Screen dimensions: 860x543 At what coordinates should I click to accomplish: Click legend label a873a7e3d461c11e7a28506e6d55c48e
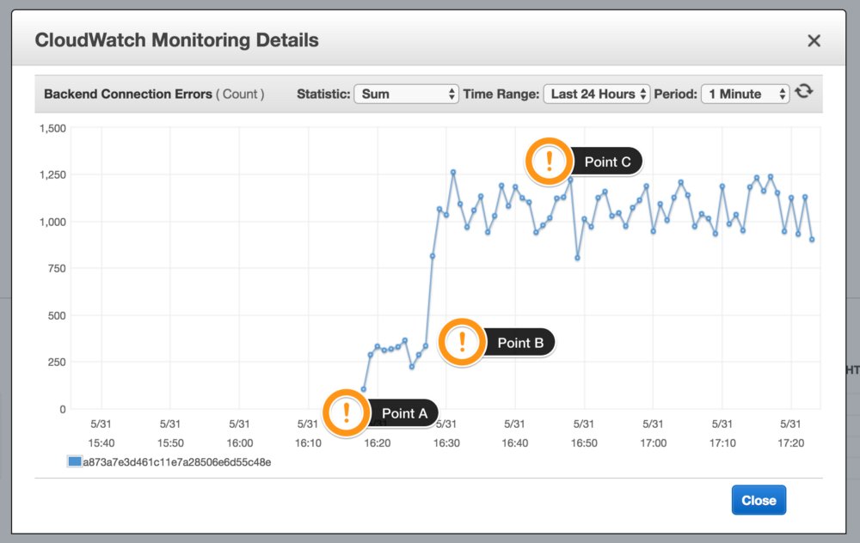point(177,462)
